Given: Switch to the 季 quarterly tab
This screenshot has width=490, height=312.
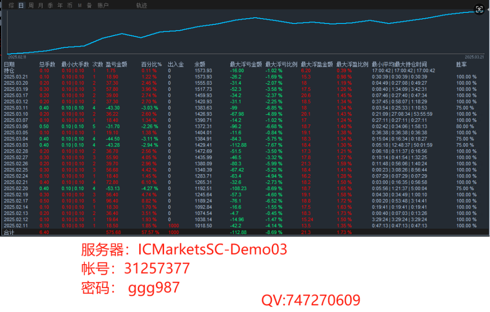Looking at the screenshot, I should click(50, 5).
